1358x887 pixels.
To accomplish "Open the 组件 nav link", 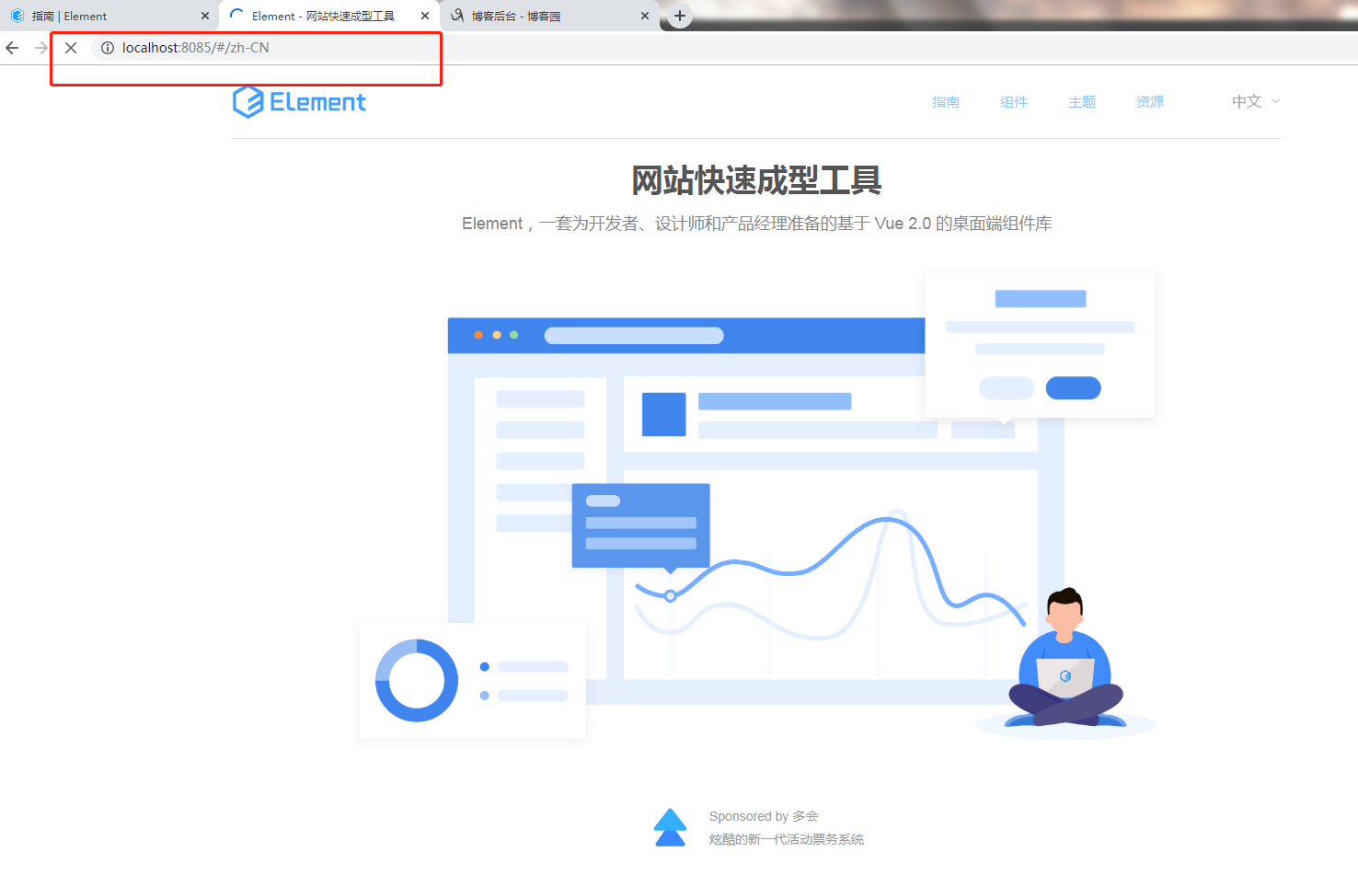I will point(1014,101).
